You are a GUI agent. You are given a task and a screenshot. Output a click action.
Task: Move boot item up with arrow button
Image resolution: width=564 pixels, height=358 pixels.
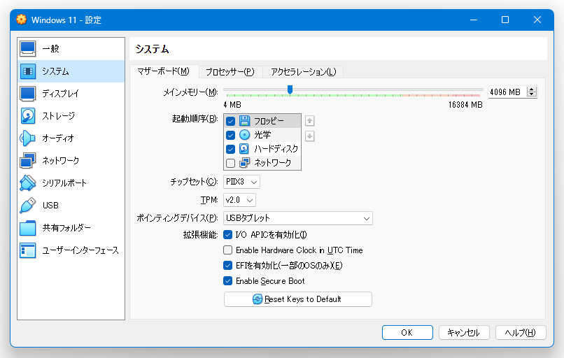pos(310,121)
